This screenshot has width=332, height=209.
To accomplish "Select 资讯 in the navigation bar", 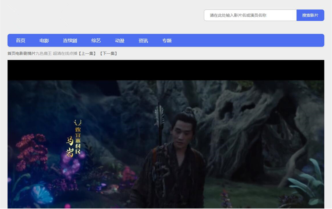I will tap(143, 40).
